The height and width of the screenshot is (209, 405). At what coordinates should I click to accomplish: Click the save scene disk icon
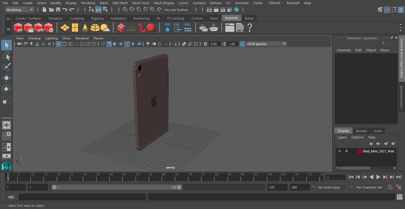[x=58, y=10]
